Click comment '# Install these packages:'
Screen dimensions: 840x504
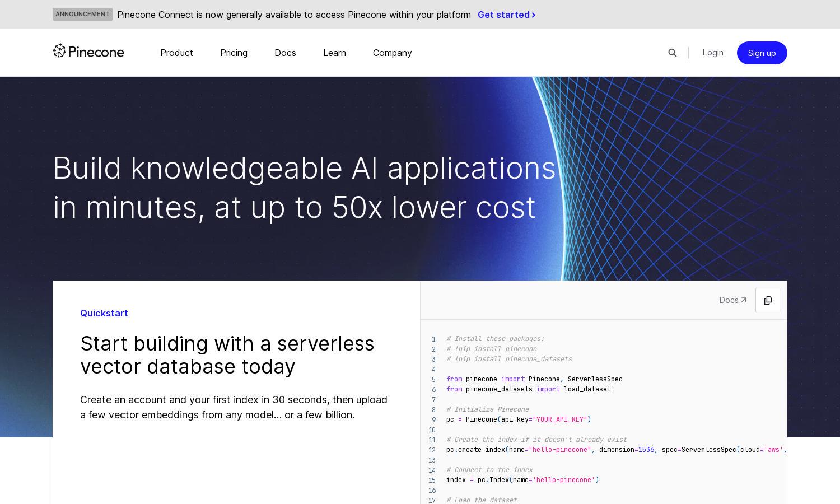tap(495, 339)
